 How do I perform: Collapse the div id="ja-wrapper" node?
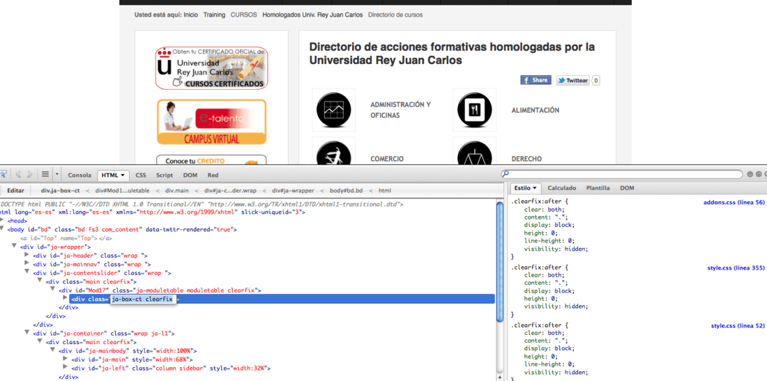[x=15, y=246]
